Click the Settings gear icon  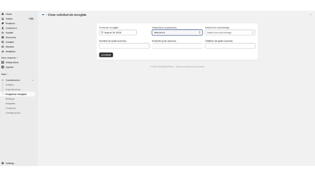point(3,163)
